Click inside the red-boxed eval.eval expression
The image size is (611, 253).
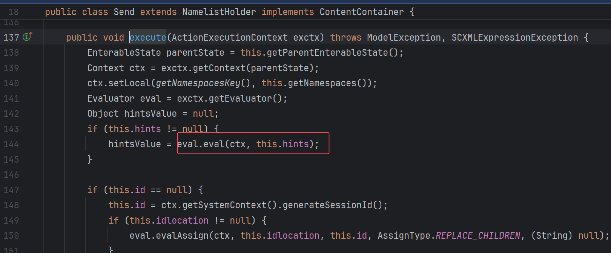point(248,144)
